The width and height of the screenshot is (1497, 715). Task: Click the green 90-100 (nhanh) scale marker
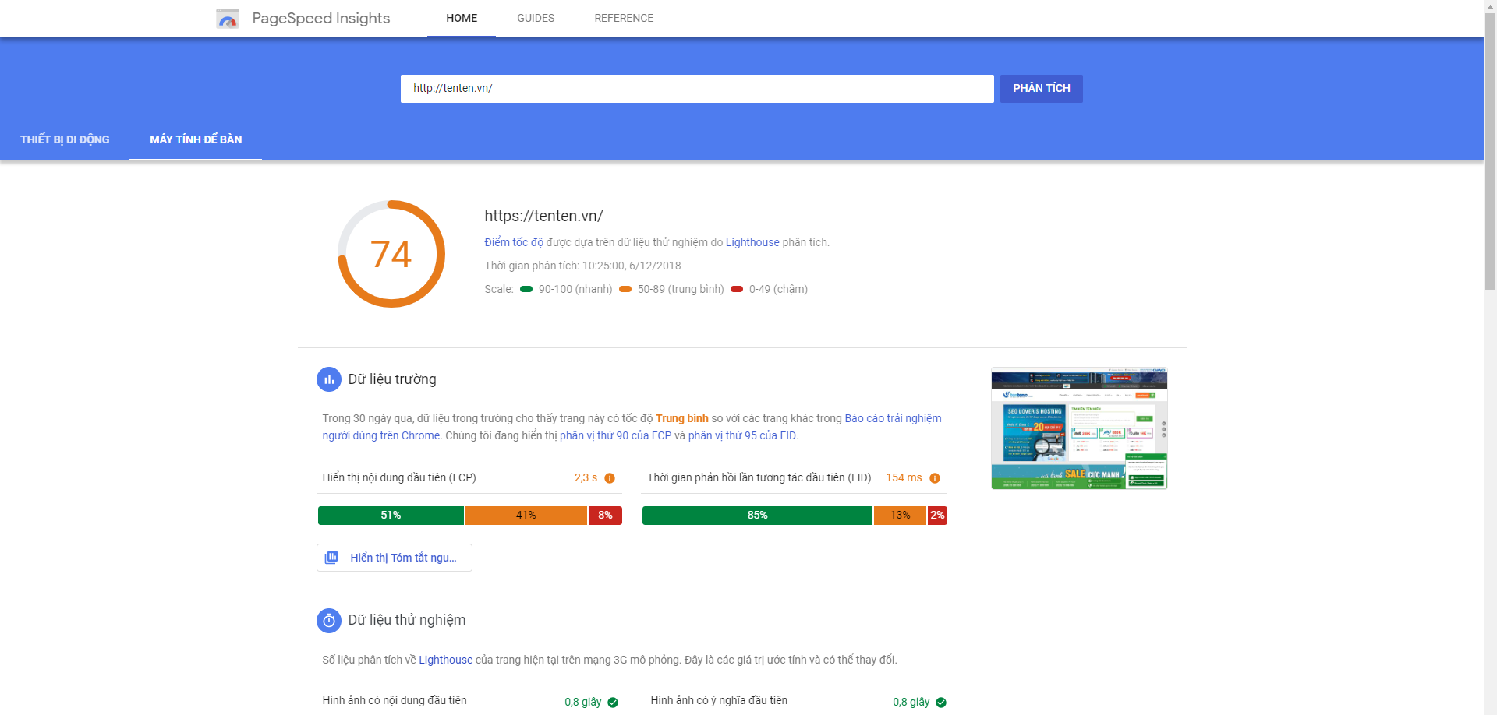coord(526,289)
